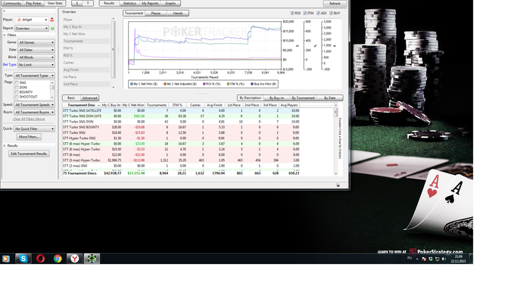The image size is (530, 298).
Task: Select the $ cash games button
Action: [x=77, y=3]
